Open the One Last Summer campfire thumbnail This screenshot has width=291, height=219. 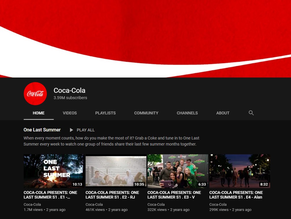coord(54,171)
